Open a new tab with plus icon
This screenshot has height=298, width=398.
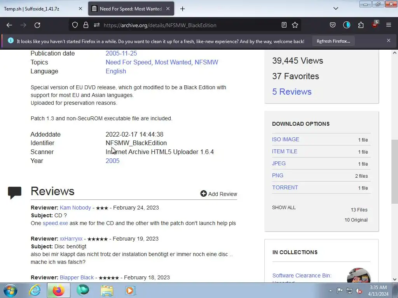coord(183,9)
